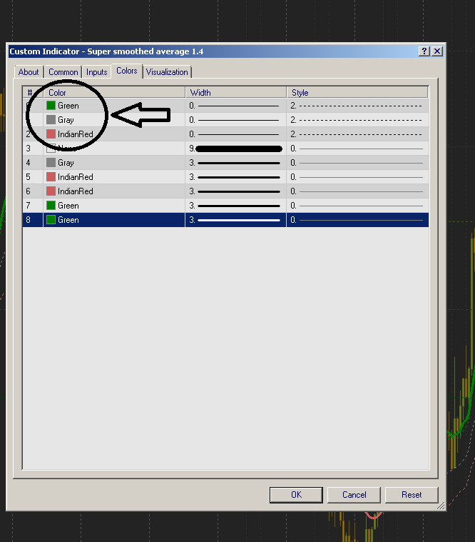Switch to the Common tab
This screenshot has height=542, width=475.
63,72
